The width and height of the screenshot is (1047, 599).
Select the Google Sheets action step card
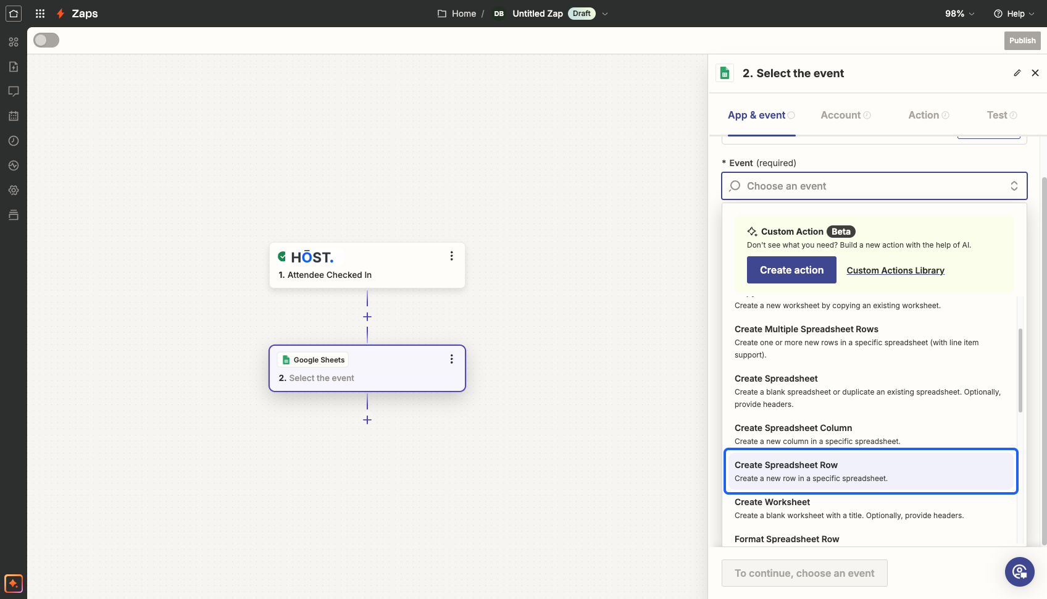coord(367,368)
